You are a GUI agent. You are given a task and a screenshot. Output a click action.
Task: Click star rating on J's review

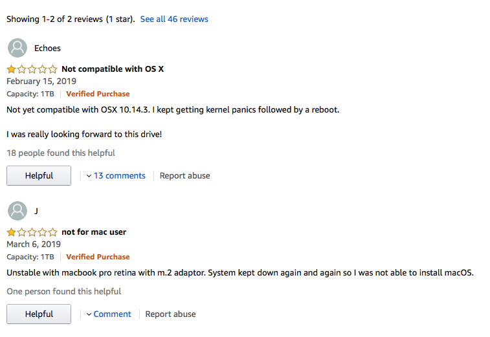pos(32,232)
